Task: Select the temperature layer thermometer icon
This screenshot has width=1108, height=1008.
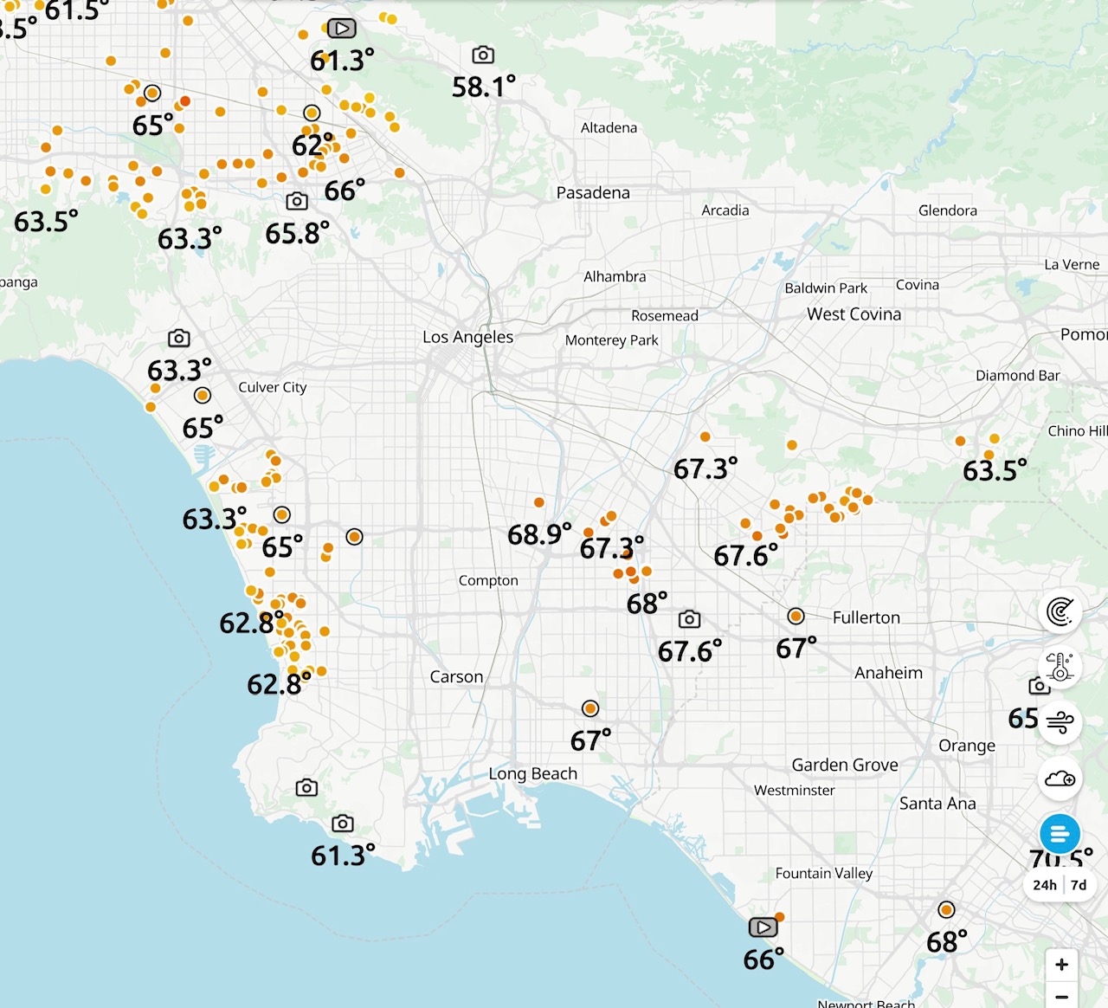Action: pos(1060,666)
